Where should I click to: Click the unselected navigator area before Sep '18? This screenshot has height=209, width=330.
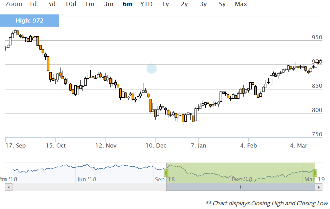coord(86,173)
